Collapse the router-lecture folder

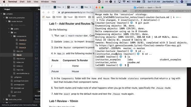6,21
